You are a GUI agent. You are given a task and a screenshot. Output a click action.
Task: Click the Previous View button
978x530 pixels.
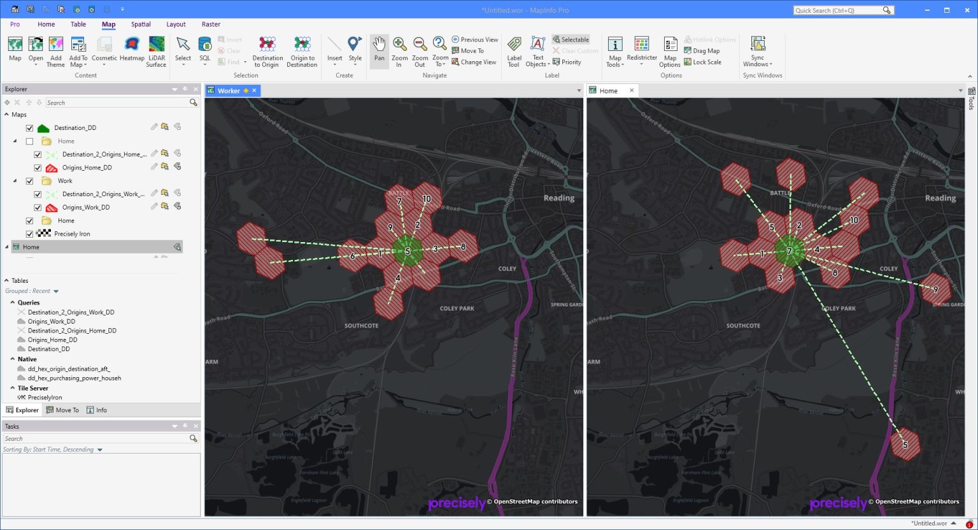coord(474,39)
